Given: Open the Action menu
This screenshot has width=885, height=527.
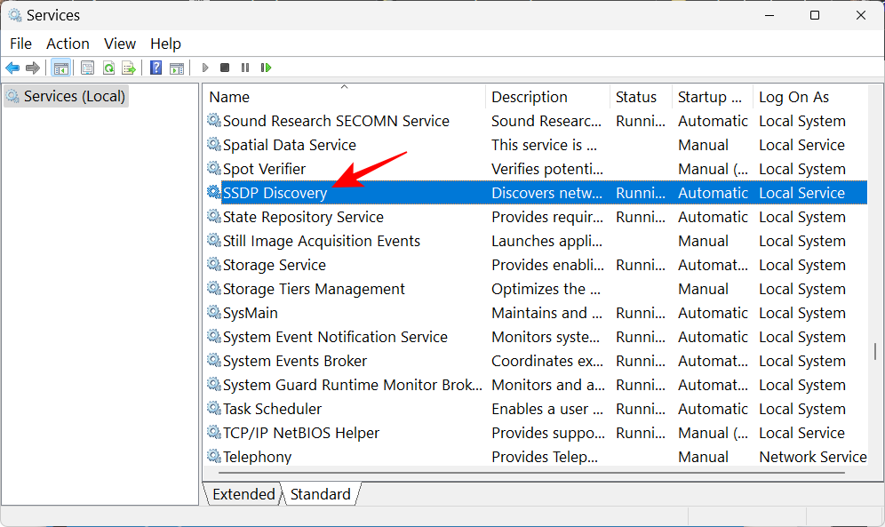Looking at the screenshot, I should [x=68, y=43].
